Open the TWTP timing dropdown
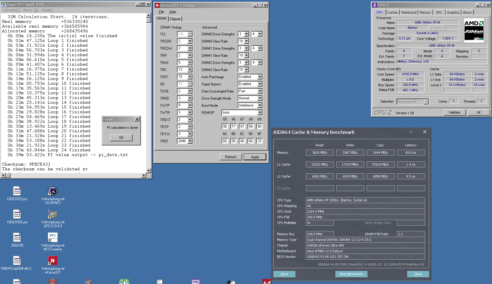The width and height of the screenshot is (492, 284). (190, 106)
